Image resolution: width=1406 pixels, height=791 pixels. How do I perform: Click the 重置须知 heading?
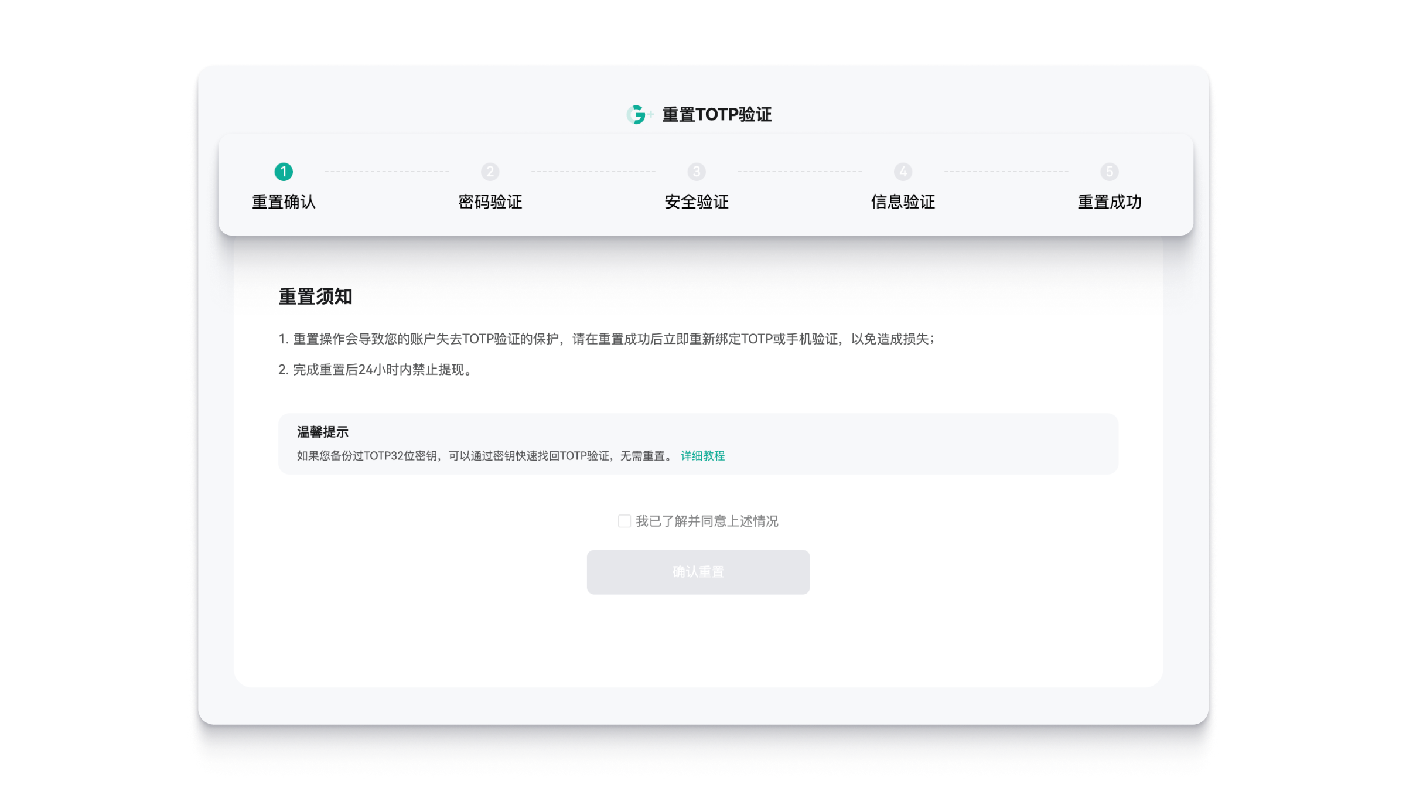[x=315, y=296]
